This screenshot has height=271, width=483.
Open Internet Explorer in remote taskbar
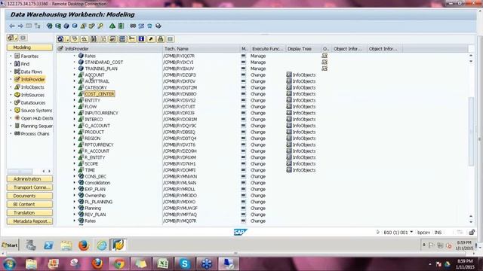point(102,245)
